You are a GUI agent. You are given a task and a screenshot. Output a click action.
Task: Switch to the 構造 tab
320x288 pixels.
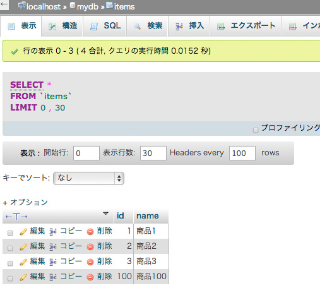click(x=62, y=26)
